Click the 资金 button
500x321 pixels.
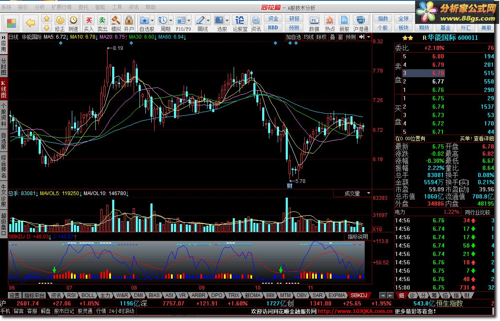273,18
